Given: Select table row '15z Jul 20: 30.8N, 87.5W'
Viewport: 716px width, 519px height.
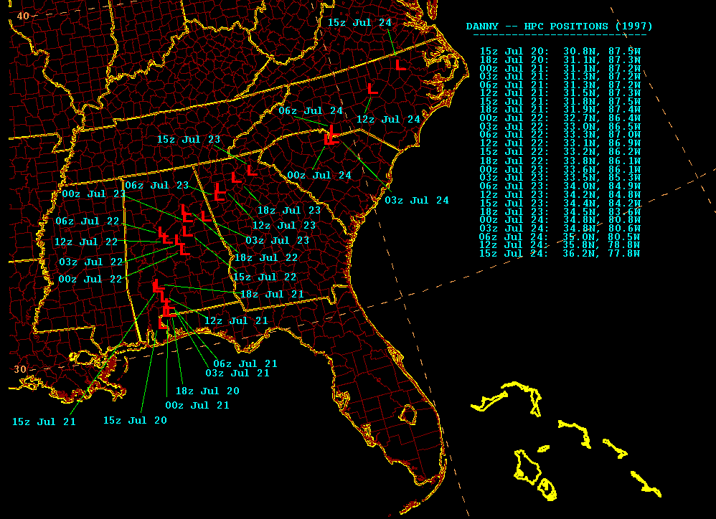Looking at the screenshot, I should (560, 52).
